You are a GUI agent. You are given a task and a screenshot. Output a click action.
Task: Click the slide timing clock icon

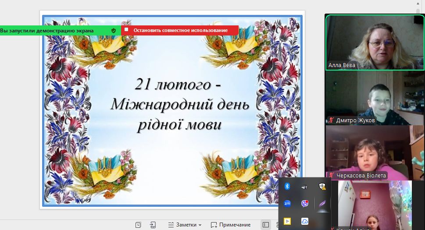(x=138, y=225)
